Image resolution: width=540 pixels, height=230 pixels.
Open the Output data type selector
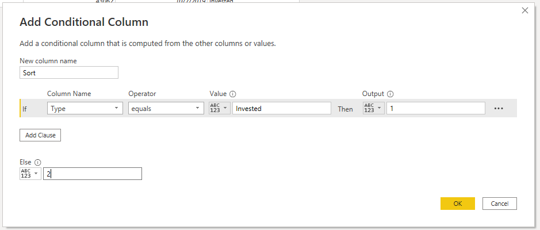pyautogui.click(x=374, y=108)
